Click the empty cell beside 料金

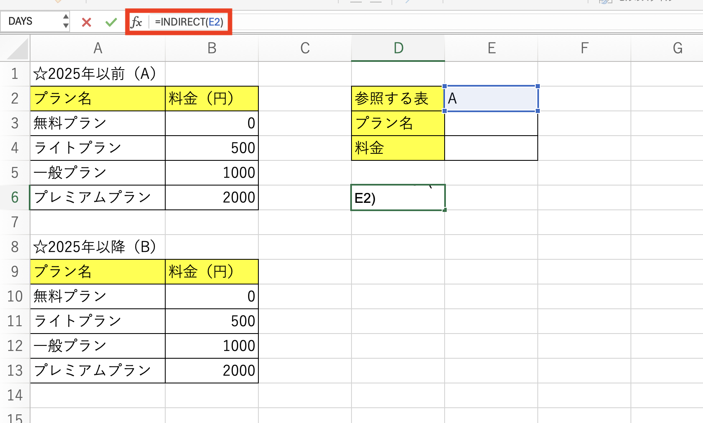(491, 148)
